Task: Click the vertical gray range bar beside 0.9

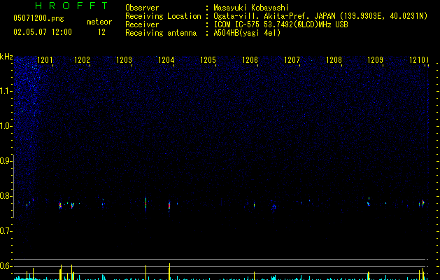Action: point(13,185)
